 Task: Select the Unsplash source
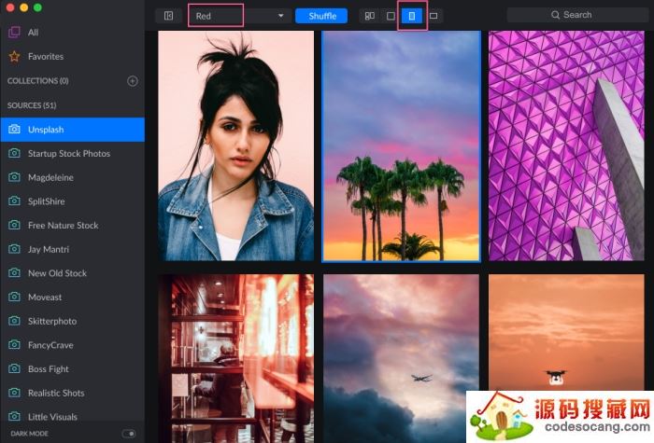[x=72, y=130]
